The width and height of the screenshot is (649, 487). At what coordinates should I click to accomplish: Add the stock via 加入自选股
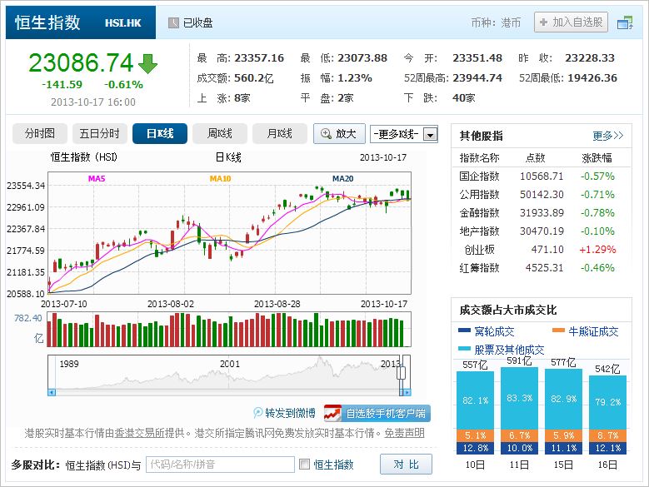(572, 22)
